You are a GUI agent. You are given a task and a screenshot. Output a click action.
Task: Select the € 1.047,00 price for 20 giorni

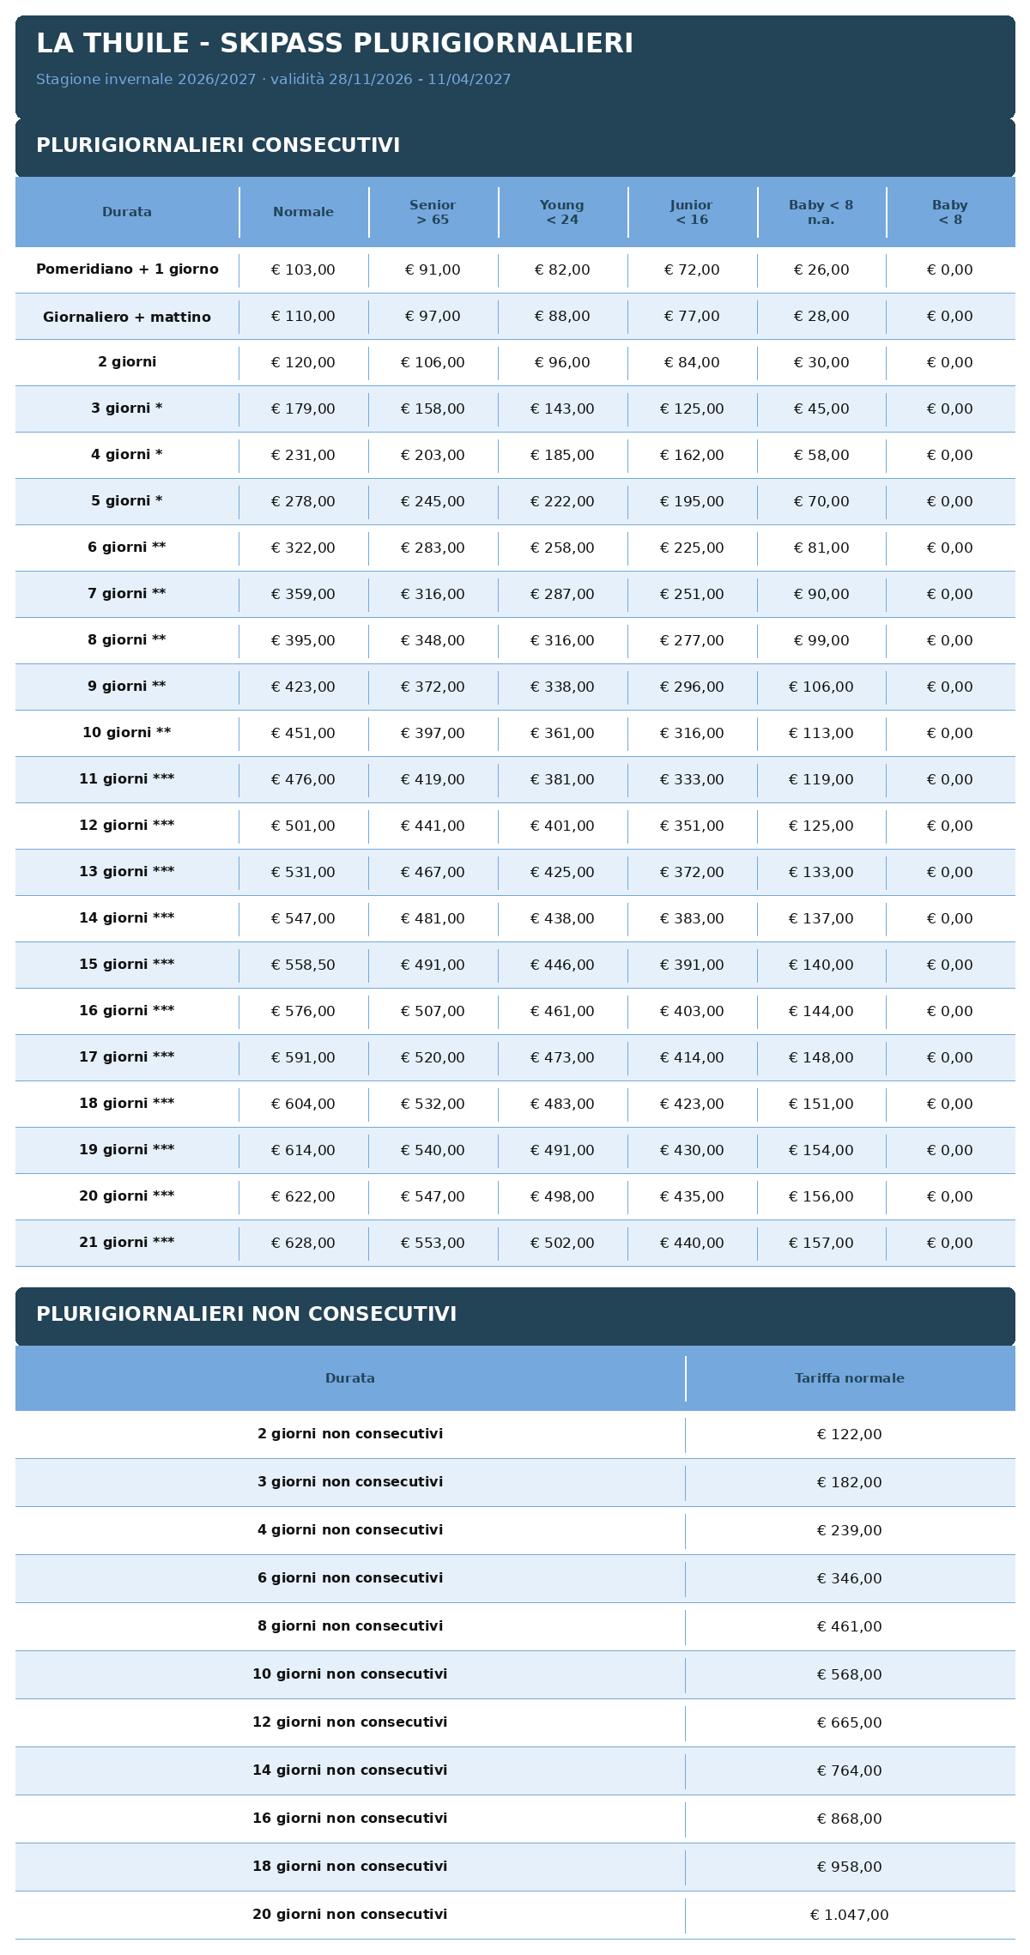coord(850,1915)
